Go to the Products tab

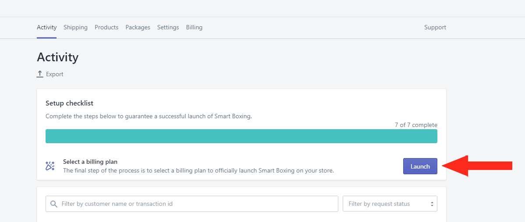click(x=106, y=28)
